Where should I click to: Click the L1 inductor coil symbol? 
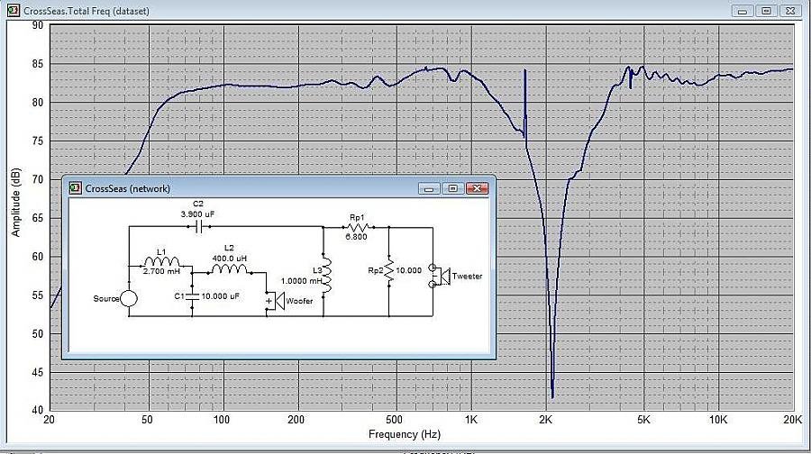(x=161, y=265)
